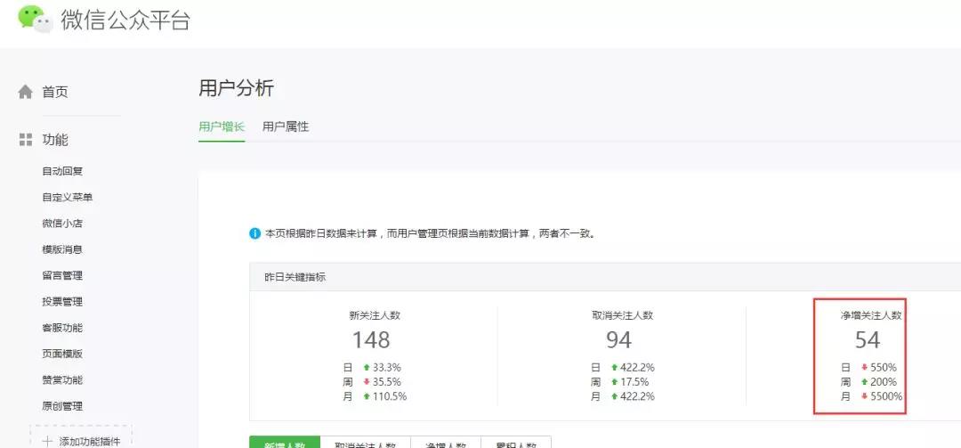The image size is (961, 448).
Task: Click the 550% daily value
Action: tap(884, 368)
